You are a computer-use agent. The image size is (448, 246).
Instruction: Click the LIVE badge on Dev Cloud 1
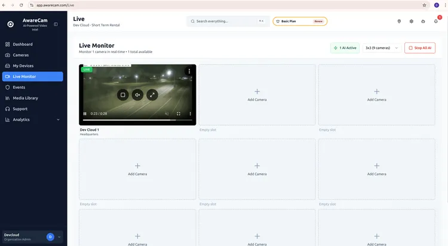[x=87, y=69]
